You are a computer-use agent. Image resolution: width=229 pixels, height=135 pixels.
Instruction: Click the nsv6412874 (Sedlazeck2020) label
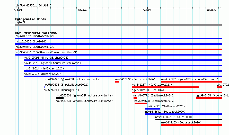[x=152, y=85]
